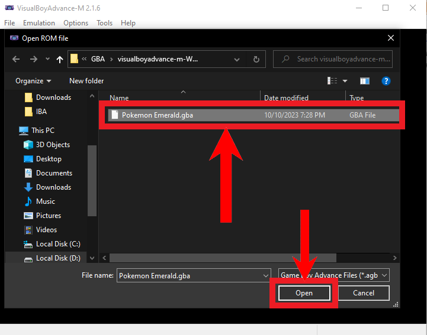
Task: Minimize the VisualBoyAdvance-M window
Action: coord(359,8)
